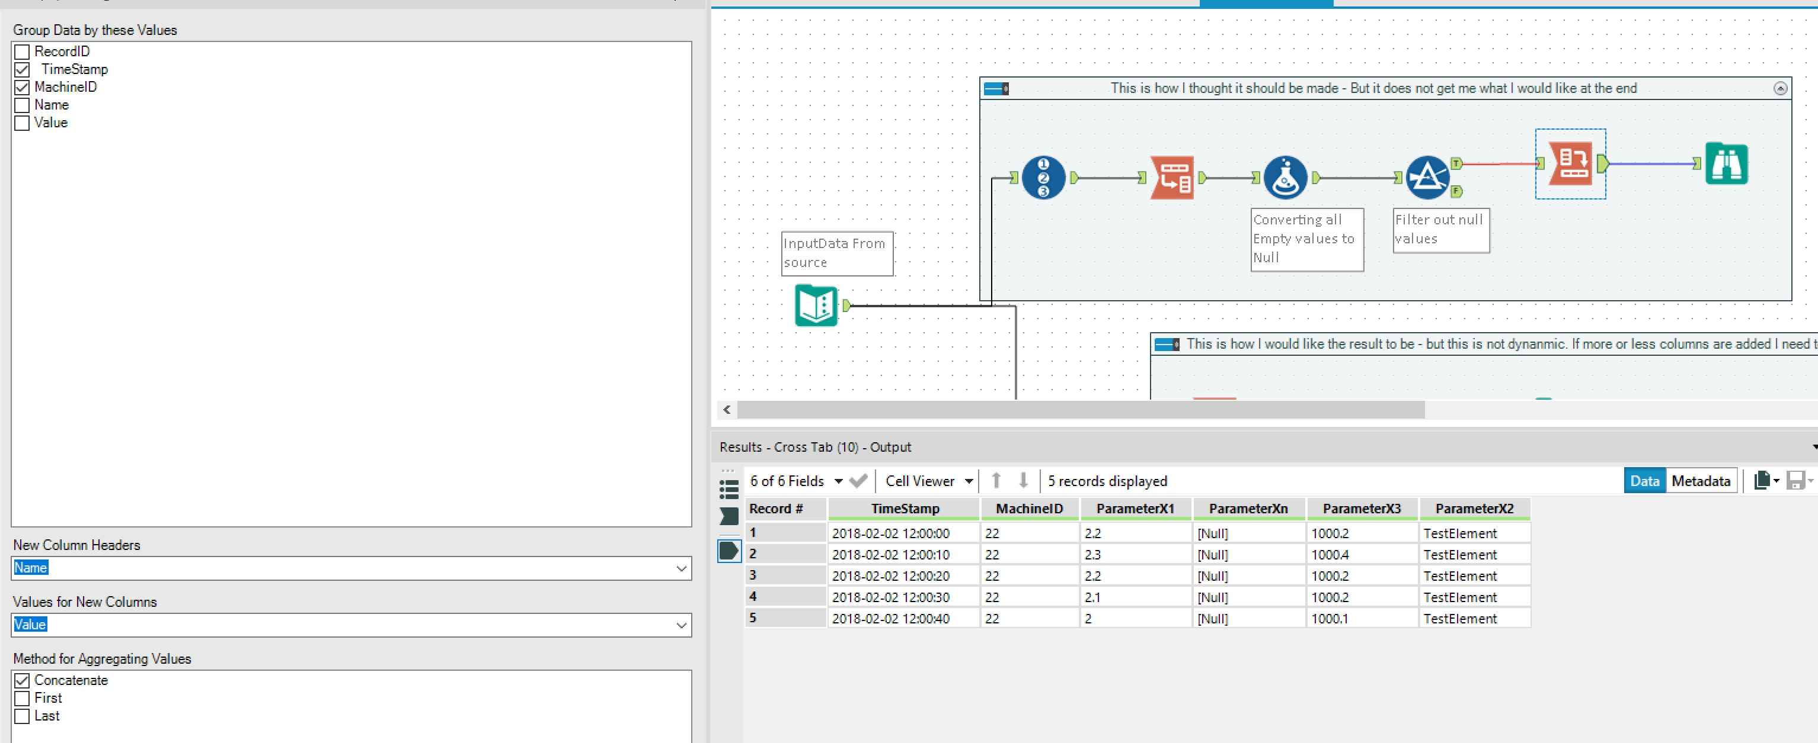
Task: Uncheck the MachineID grouping checkbox
Action: 22,88
